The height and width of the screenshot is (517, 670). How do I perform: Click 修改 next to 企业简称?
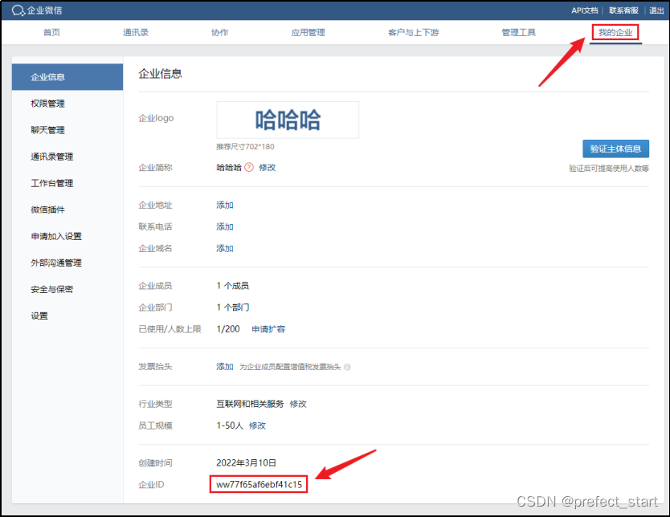pos(267,167)
